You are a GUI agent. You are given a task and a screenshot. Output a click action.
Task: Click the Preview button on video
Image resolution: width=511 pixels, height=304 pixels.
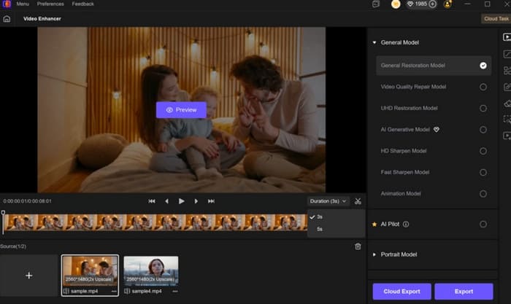click(x=181, y=110)
